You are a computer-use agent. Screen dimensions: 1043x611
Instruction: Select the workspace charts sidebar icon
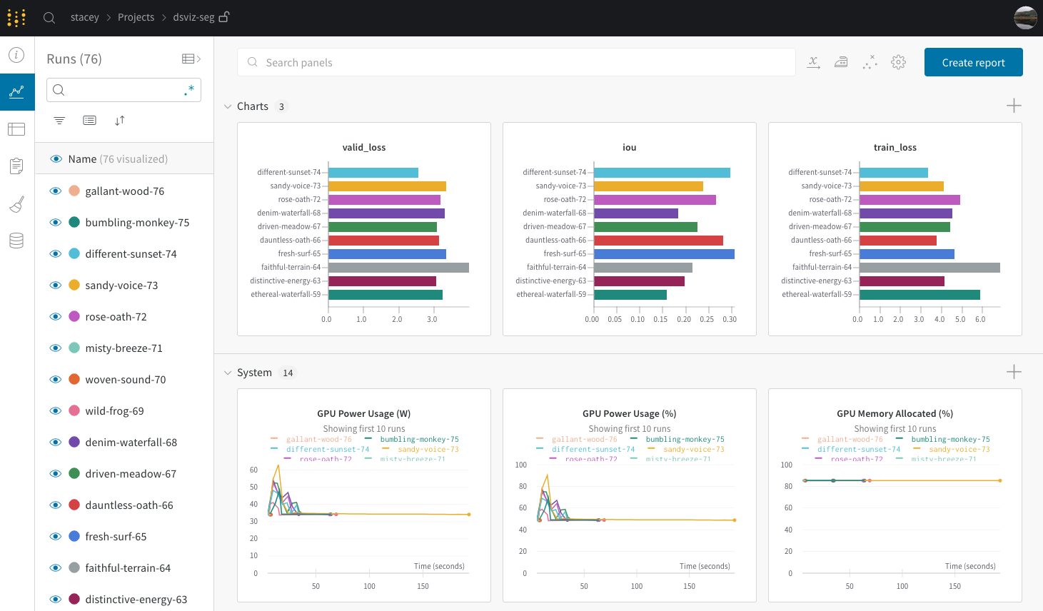[16, 92]
